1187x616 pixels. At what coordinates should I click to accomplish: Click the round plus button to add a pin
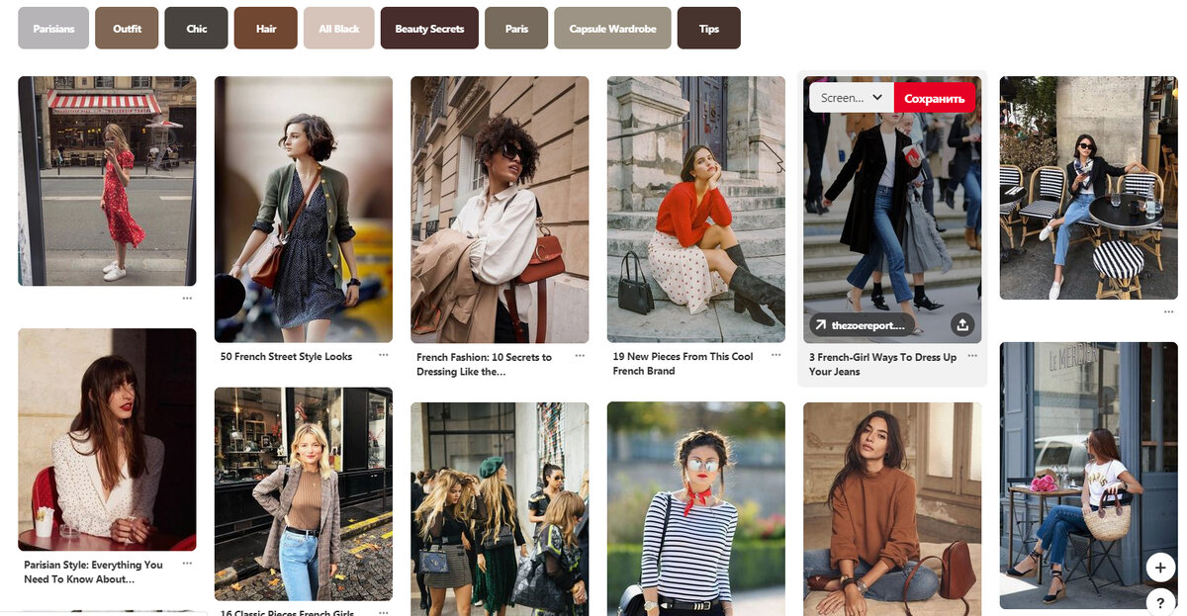pos(1159,568)
